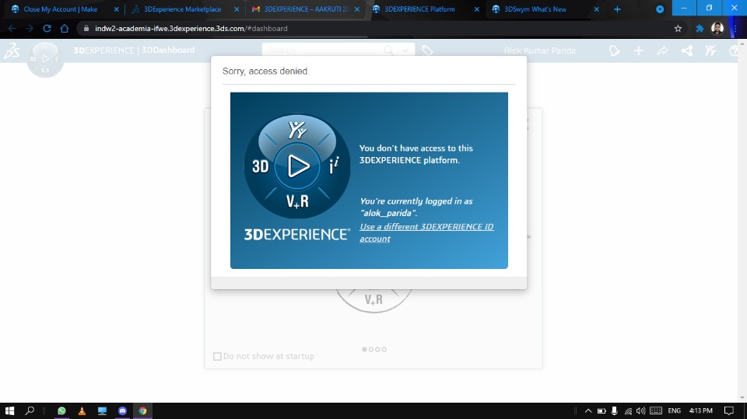747x419 pixels.
Task: Open the browser extensions puzzle icon
Action: [x=700, y=29]
